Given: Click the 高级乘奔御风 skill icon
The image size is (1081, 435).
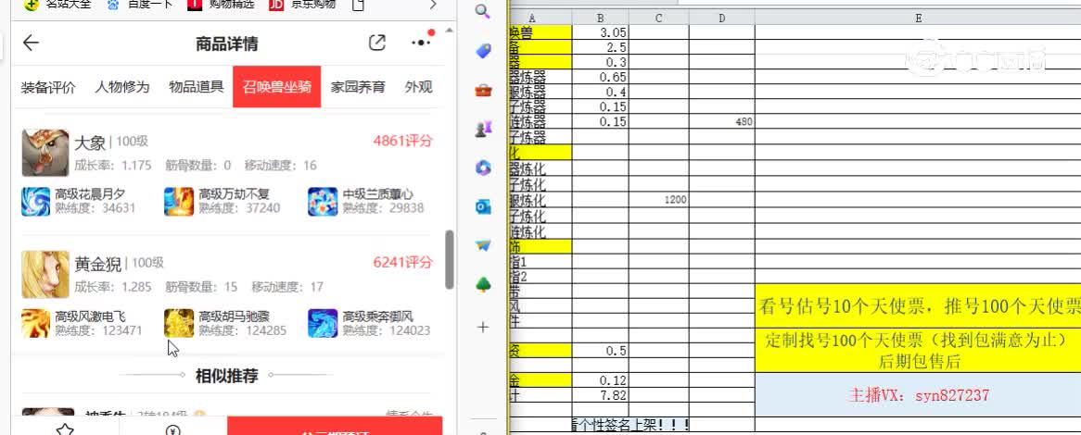Looking at the screenshot, I should click(323, 323).
